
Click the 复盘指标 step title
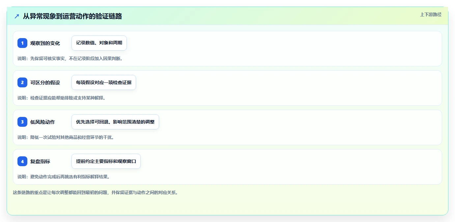coord(40,161)
